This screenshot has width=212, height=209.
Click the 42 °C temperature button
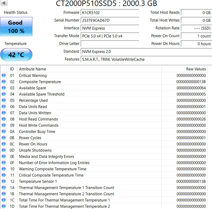point(16,55)
